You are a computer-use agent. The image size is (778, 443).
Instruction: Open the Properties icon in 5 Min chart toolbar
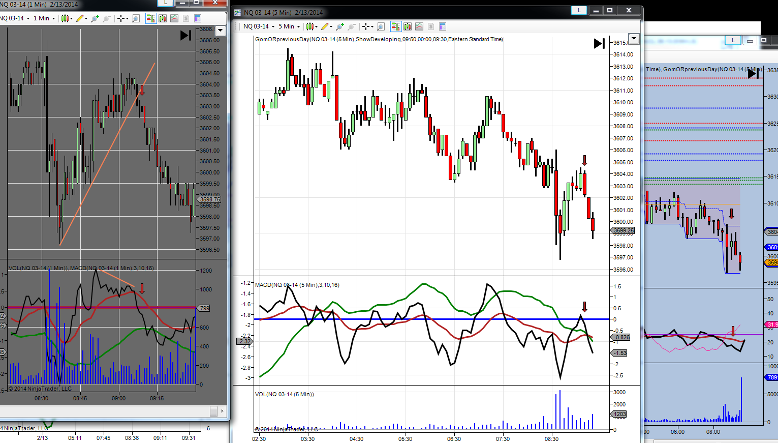click(443, 26)
